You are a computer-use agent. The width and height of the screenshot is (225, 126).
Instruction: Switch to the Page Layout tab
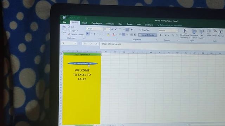(x=97, y=23)
